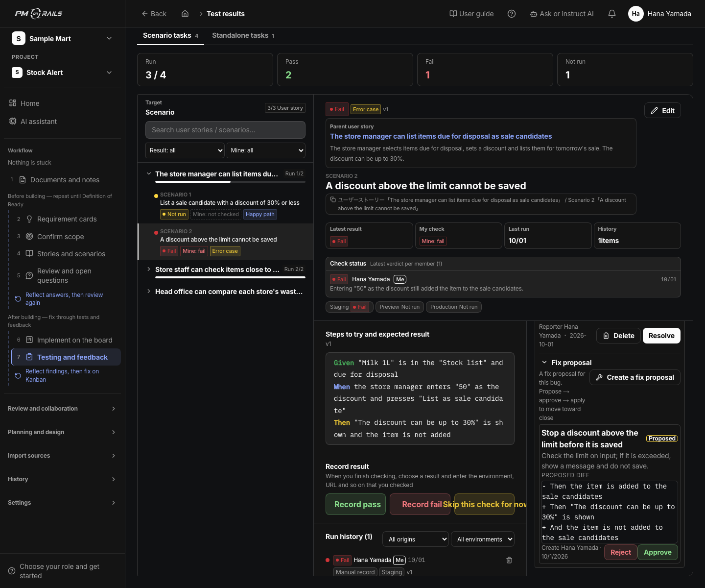Collapse the store manager user story
The image size is (705, 588).
tap(149, 174)
